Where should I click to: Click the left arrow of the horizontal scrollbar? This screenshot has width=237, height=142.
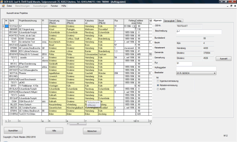click(x=68, y=124)
